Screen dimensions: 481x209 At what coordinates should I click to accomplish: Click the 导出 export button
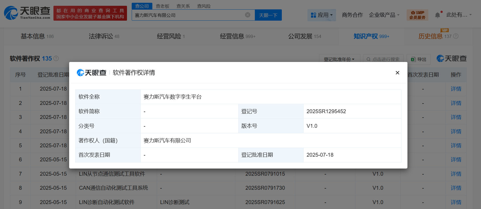click(418, 59)
